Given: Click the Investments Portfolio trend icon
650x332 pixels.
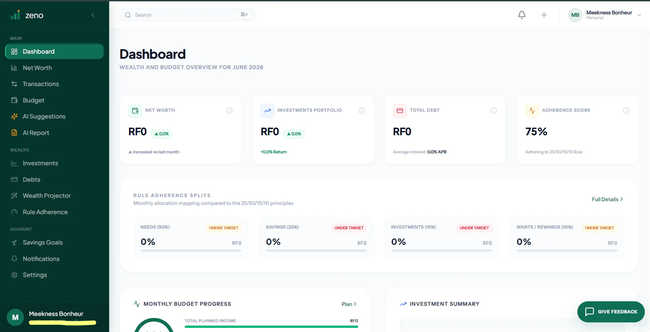Looking at the screenshot, I should [x=268, y=111].
